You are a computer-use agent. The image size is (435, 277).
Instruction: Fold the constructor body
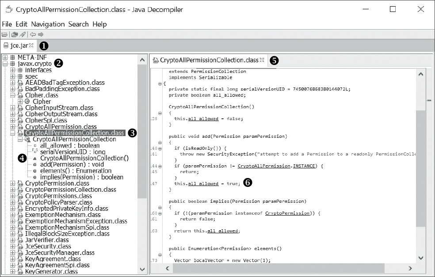coord(160,113)
